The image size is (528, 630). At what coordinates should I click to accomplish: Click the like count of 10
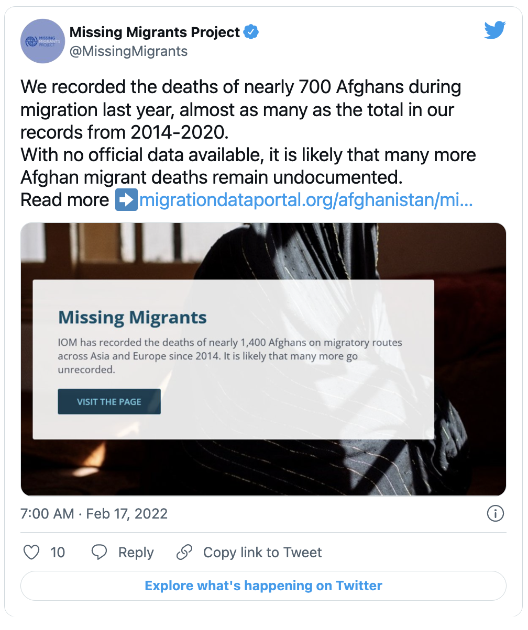point(58,553)
